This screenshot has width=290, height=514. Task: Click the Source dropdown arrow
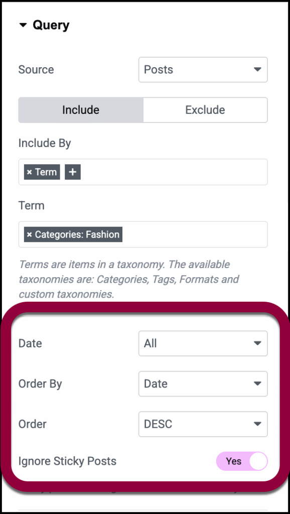coord(257,70)
